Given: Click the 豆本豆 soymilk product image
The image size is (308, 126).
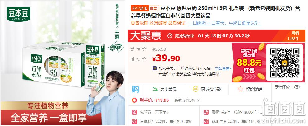Looking at the screenshot, I should tap(63, 63).
